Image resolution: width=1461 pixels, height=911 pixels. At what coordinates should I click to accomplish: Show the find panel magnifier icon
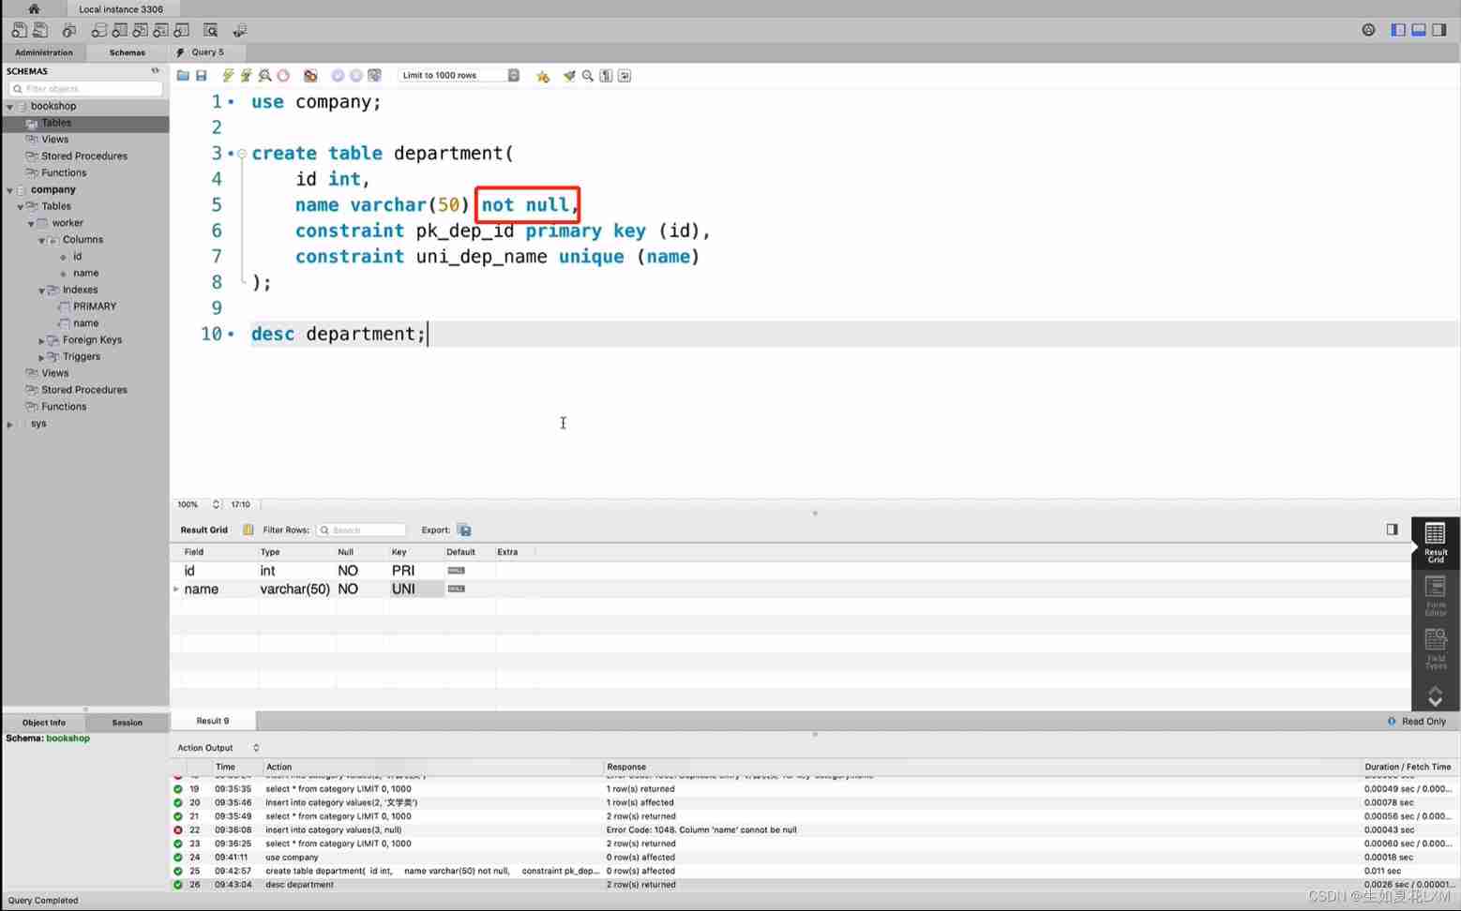click(588, 75)
